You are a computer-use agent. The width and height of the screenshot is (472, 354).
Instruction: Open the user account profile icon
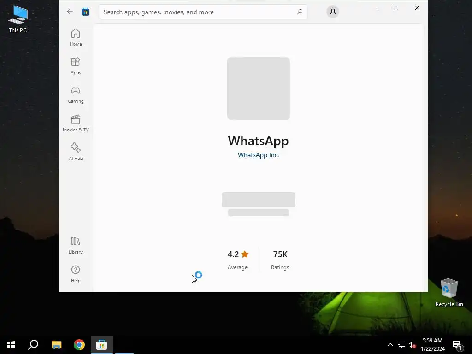333,12
